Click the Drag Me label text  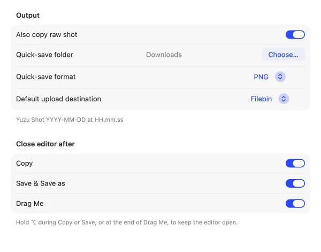(x=30, y=204)
